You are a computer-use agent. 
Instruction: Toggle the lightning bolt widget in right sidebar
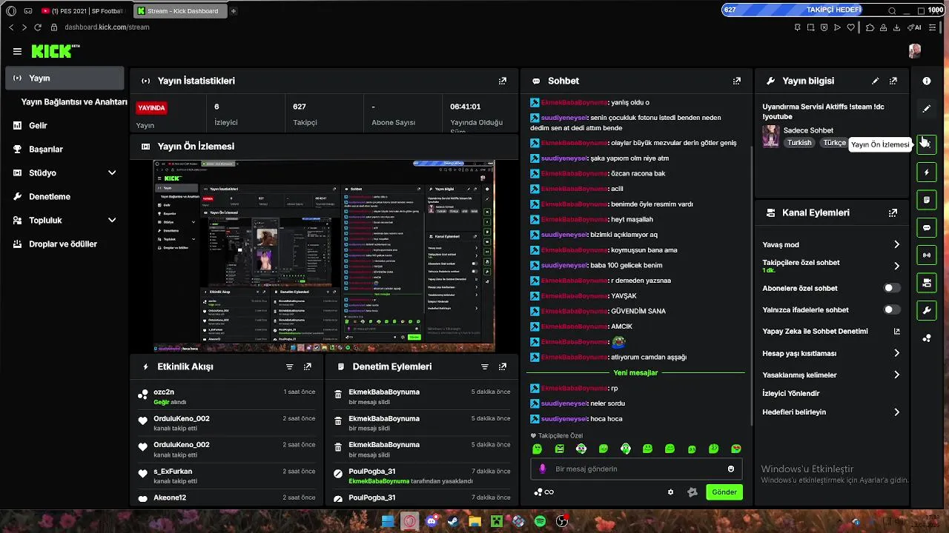(927, 172)
